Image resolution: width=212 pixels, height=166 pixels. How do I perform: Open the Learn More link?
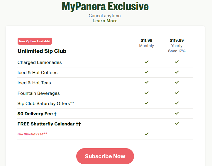point(105,21)
